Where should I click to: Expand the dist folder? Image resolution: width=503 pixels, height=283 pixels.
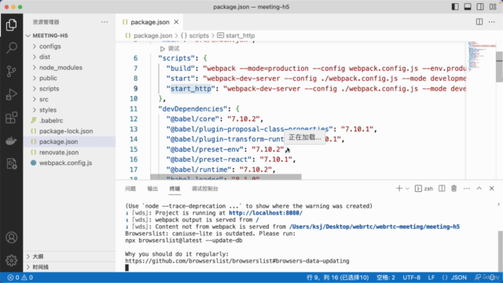[x=69, y=57]
